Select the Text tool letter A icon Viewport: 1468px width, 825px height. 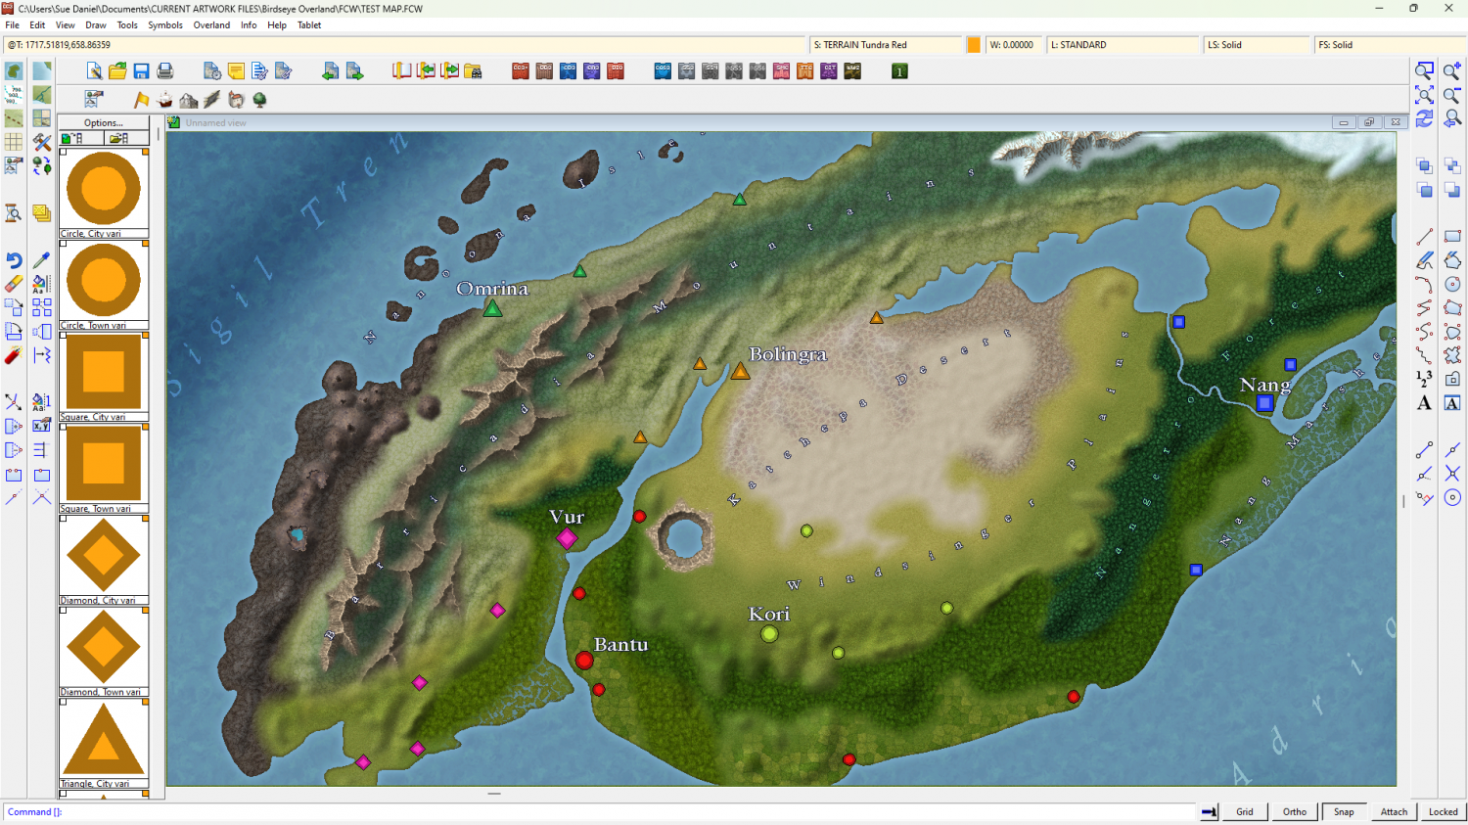pos(1425,402)
